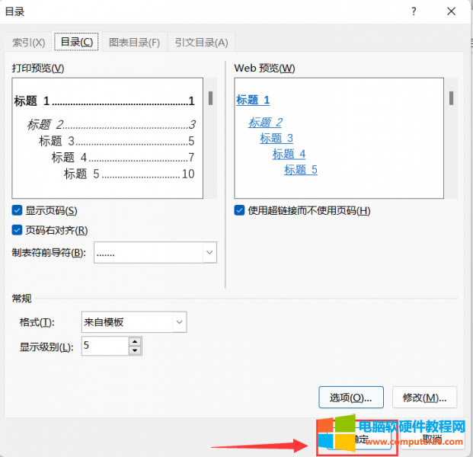This screenshot has height=457, width=473.
Task: Increase 显示级别 with the up arrow
Action: coord(135,342)
